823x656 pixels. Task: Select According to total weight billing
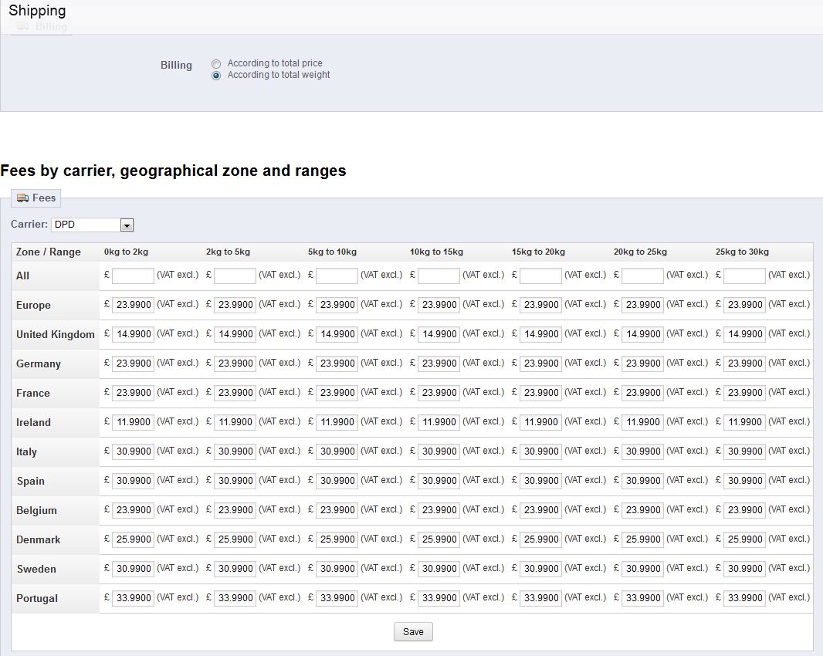point(215,76)
